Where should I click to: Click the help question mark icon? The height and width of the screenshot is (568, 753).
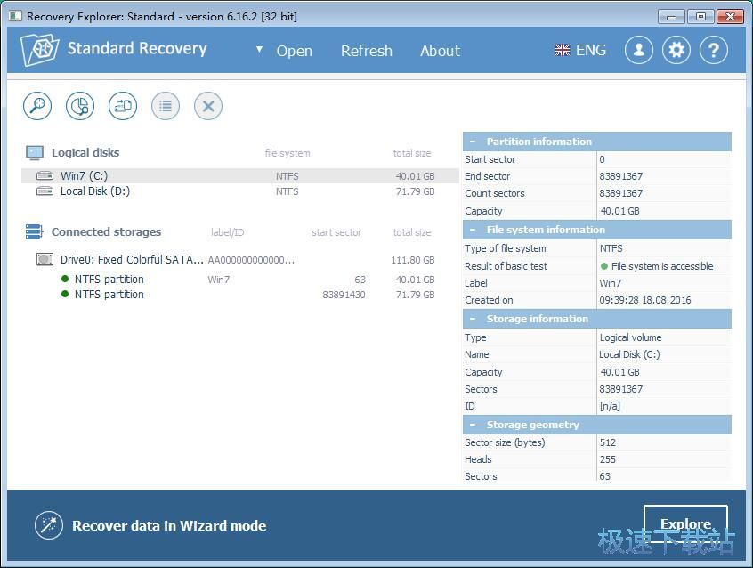713,50
